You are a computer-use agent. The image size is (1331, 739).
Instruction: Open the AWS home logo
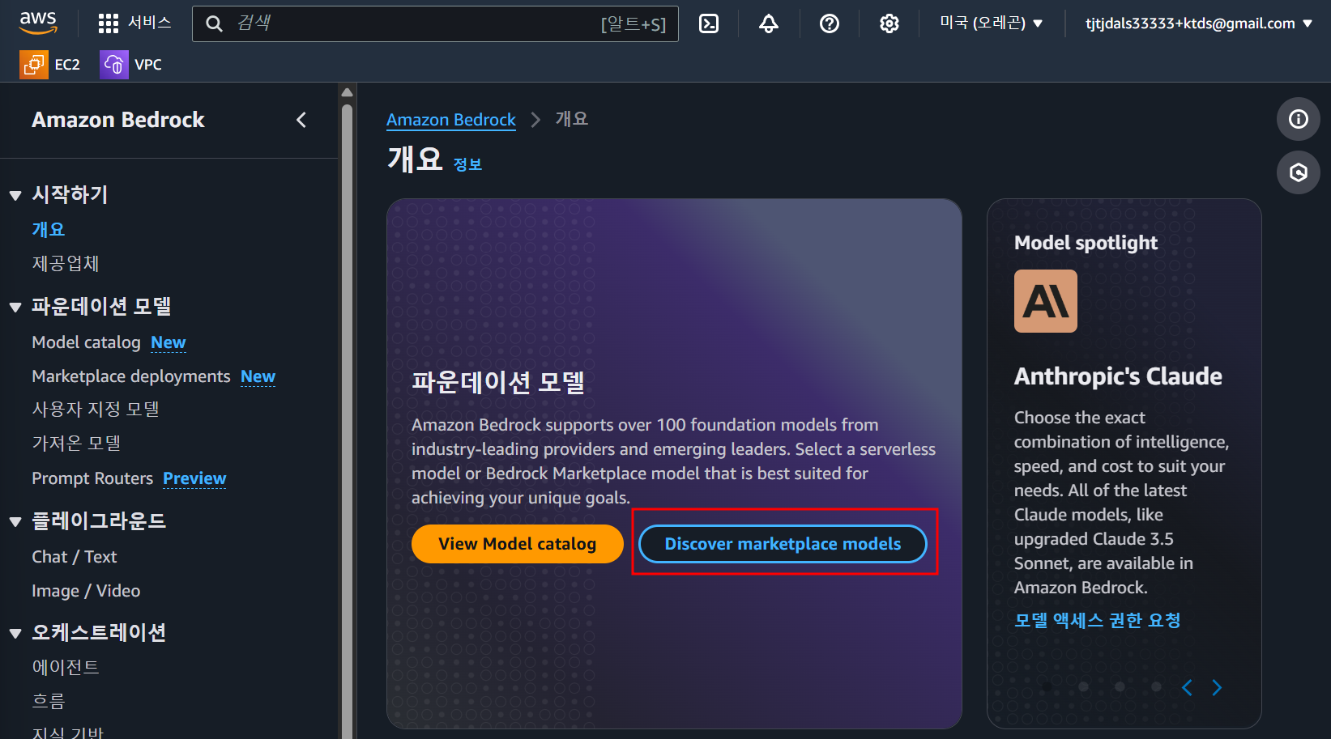point(38,23)
